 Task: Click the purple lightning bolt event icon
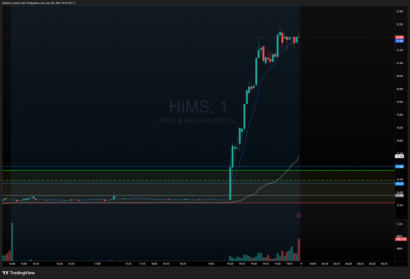tap(299, 216)
